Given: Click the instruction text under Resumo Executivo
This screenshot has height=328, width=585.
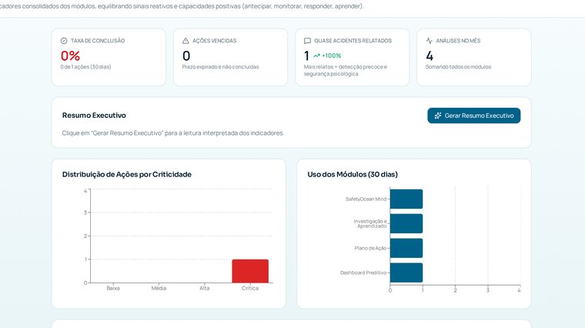Looking at the screenshot, I should click(x=173, y=133).
